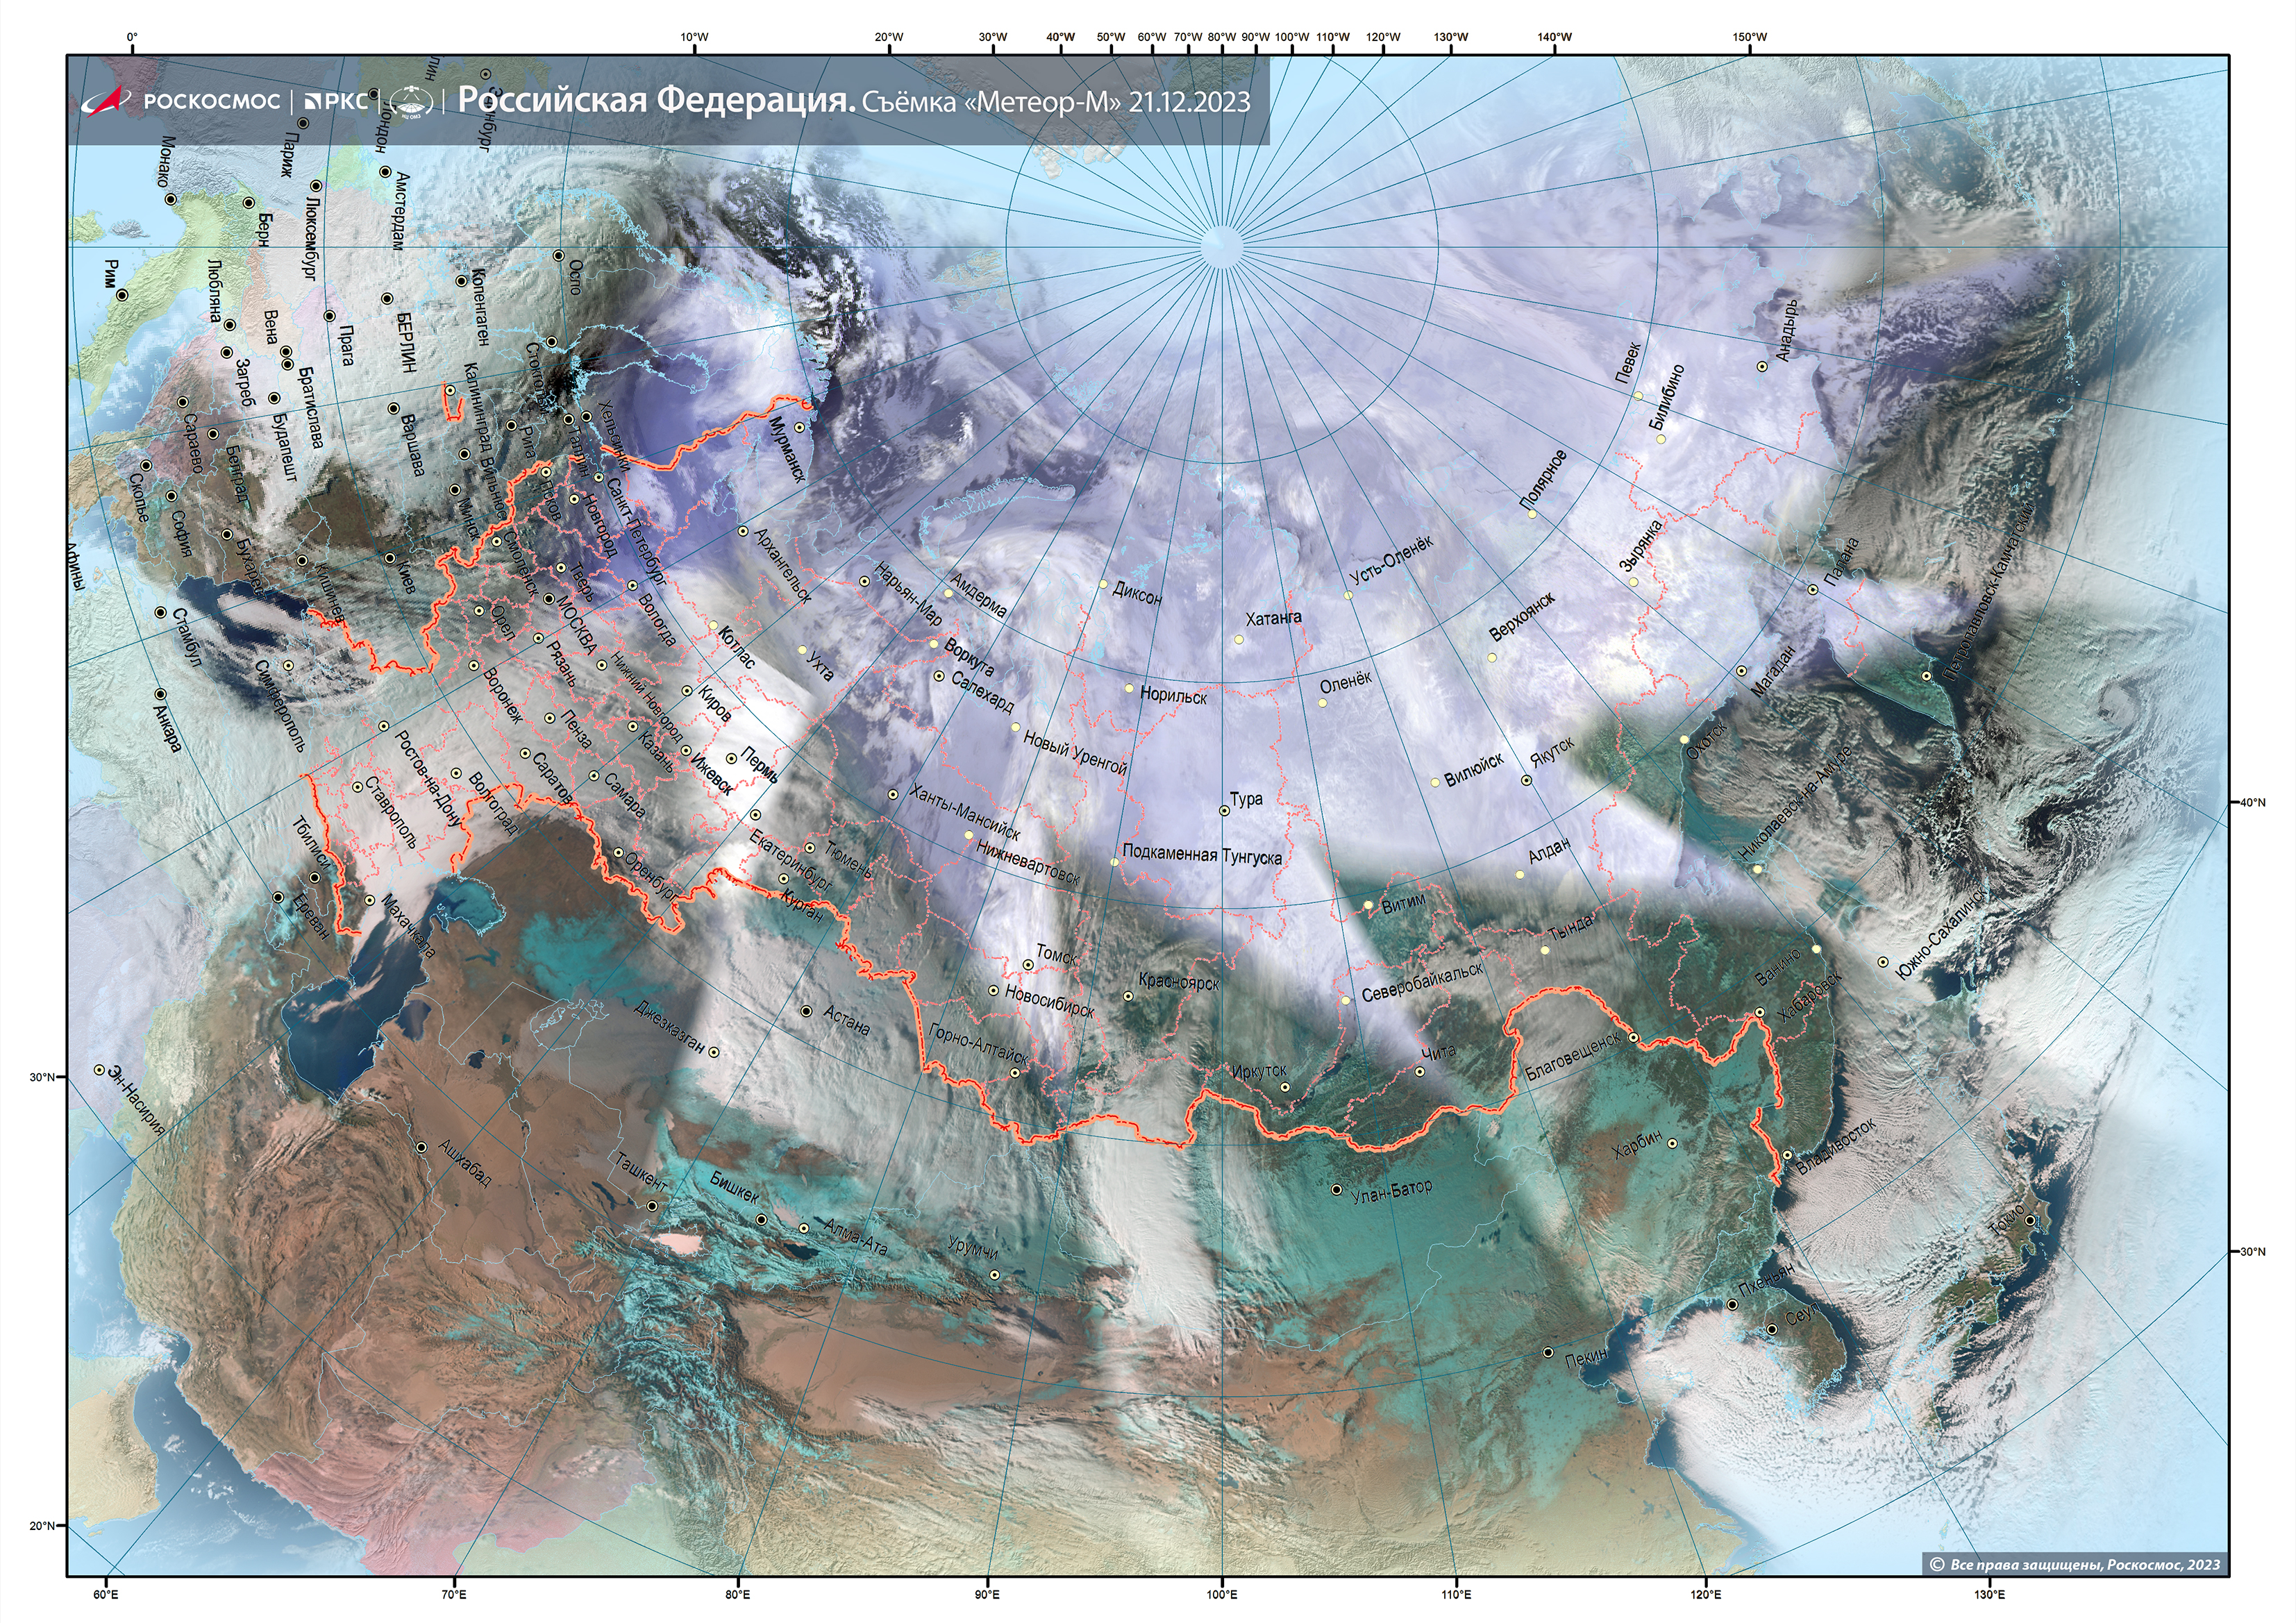Click the Метеор-М 21.12.2023 date caption

(1056, 102)
